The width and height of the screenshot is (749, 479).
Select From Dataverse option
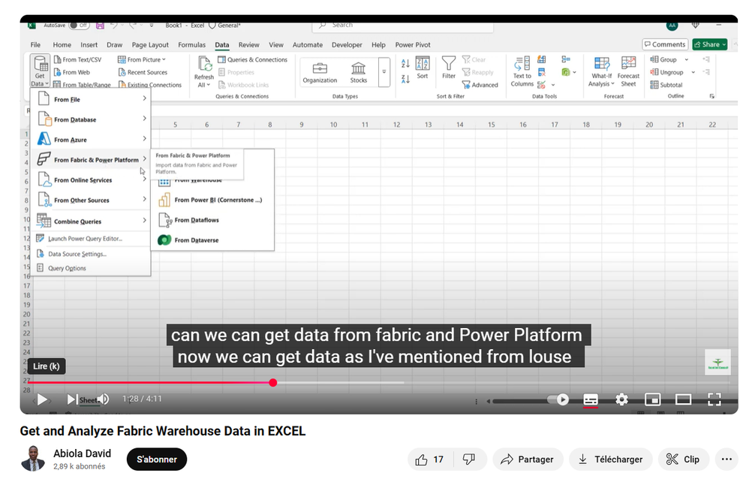pyautogui.click(x=212, y=240)
